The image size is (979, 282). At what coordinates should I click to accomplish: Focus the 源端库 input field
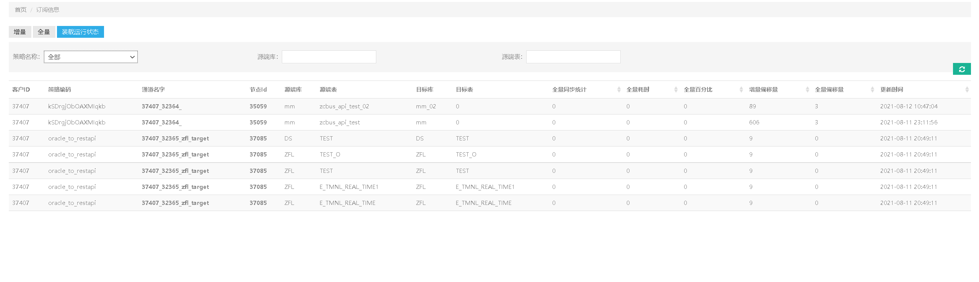point(329,57)
